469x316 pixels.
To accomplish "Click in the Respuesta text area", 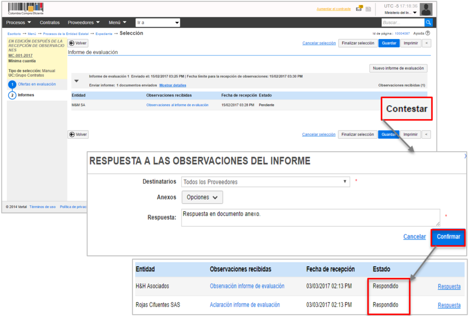I will [311, 218].
